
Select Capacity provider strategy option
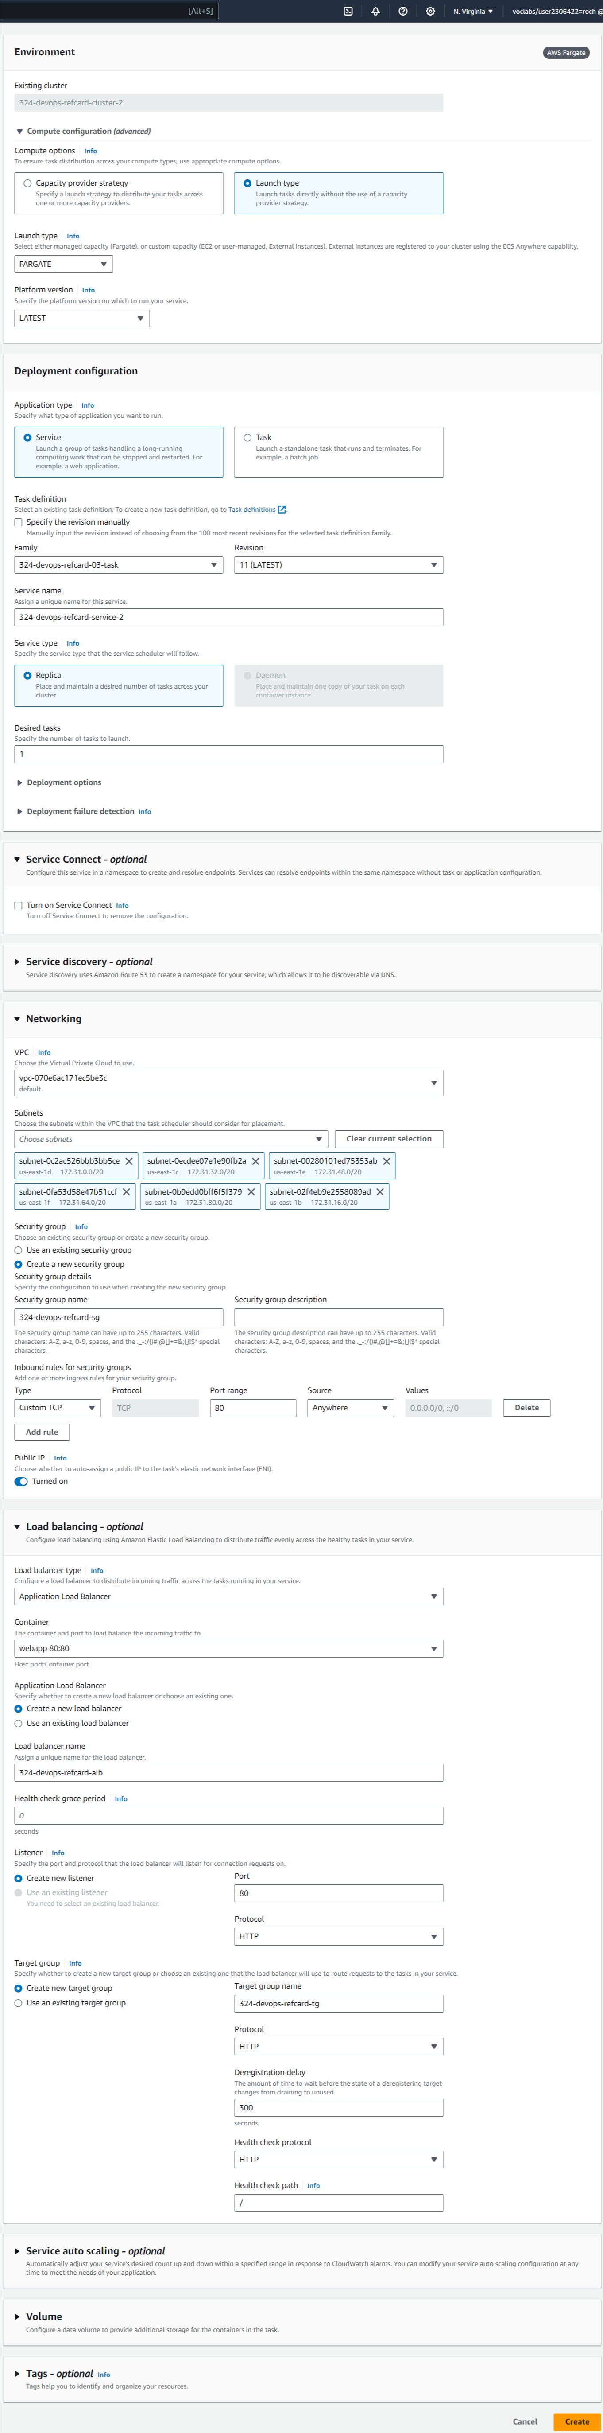point(27,183)
